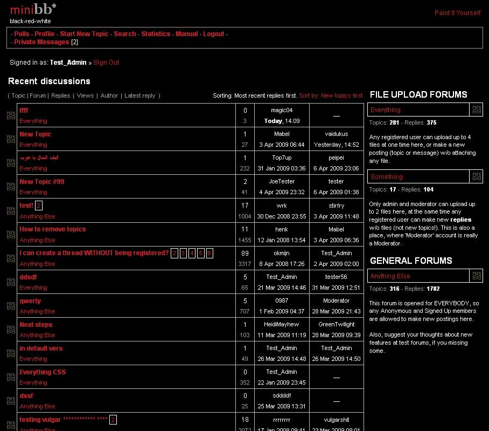Open the Anything Else forum in the sidebar
Image resolution: width=489 pixels, height=431 pixels.
(x=390, y=276)
